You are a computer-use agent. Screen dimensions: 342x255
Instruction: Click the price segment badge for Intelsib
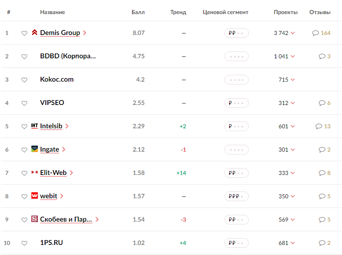pyautogui.click(x=237, y=126)
